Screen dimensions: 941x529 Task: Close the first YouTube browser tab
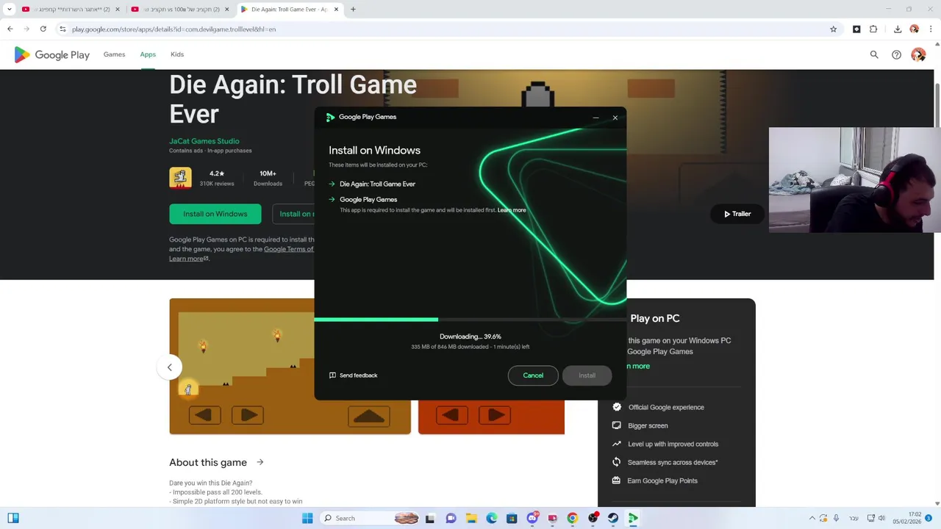click(117, 10)
